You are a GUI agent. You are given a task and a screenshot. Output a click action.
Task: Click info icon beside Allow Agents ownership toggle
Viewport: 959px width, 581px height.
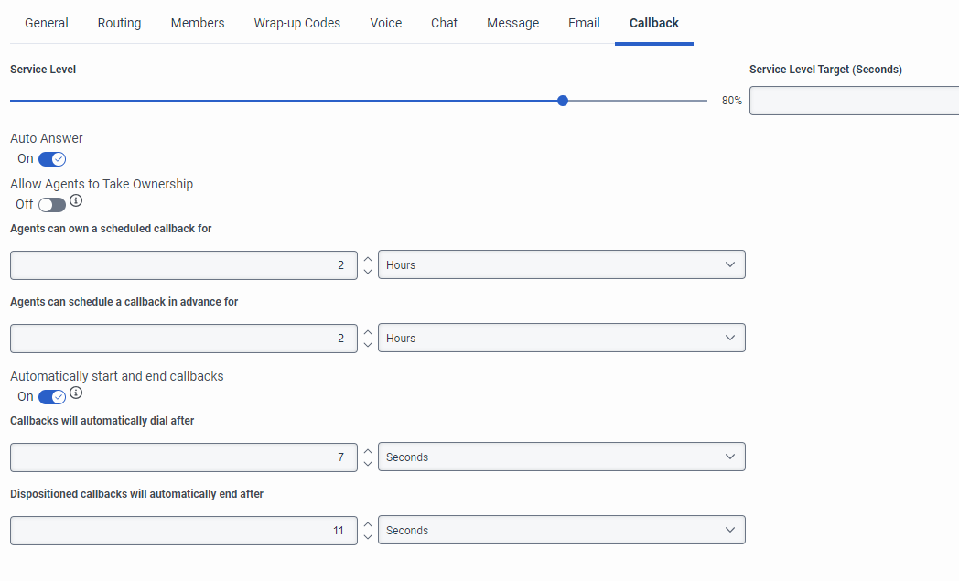pos(76,200)
